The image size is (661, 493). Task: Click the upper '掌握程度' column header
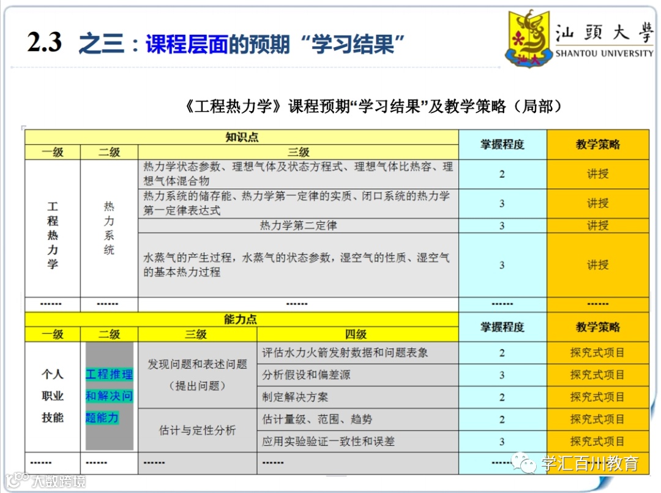pyautogui.click(x=502, y=144)
